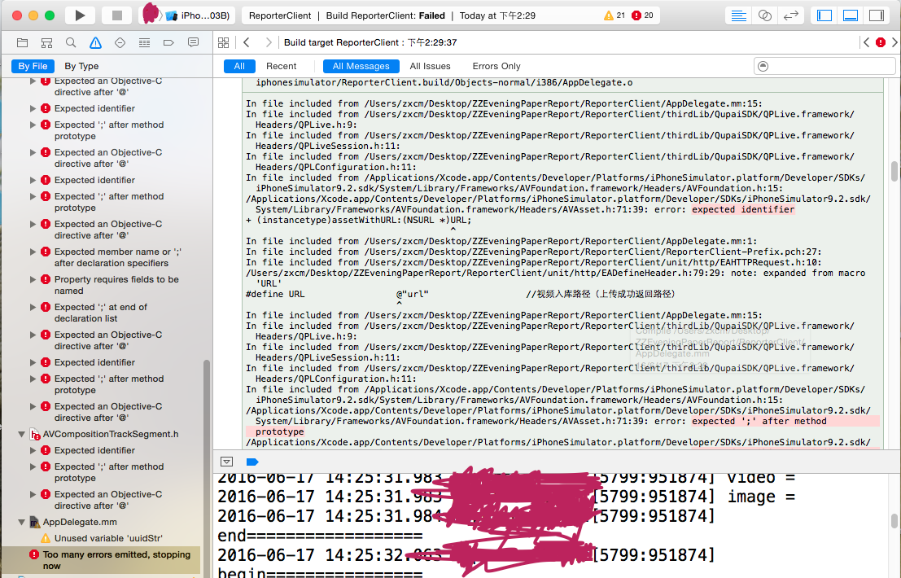Open the Build target ReporterClient breadcrumb
Screen dimensions: 901x578
(x=370, y=42)
